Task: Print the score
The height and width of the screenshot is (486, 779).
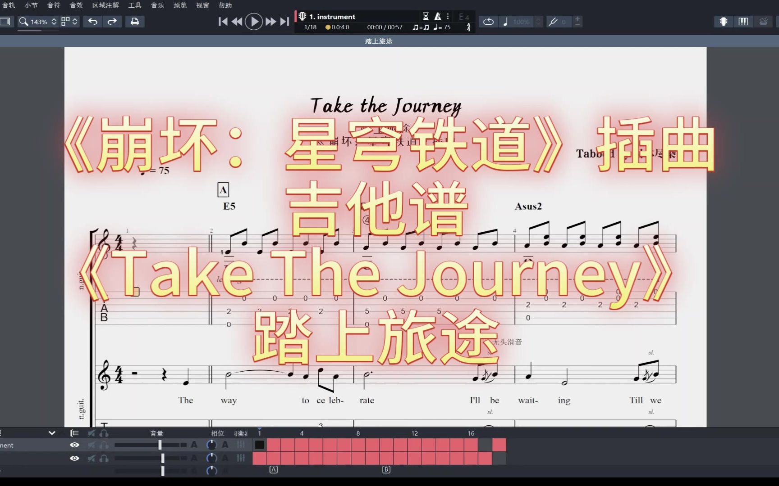Action: pyautogui.click(x=134, y=22)
